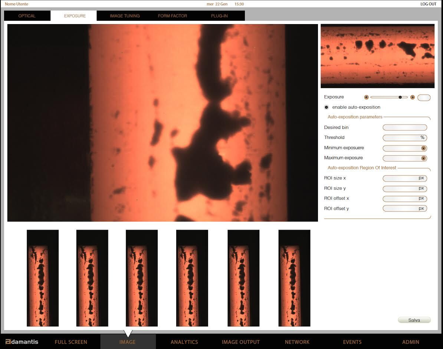This screenshot has width=443, height=349.
Task: Click the 'Nome Utente' user name
Action: 16,4
